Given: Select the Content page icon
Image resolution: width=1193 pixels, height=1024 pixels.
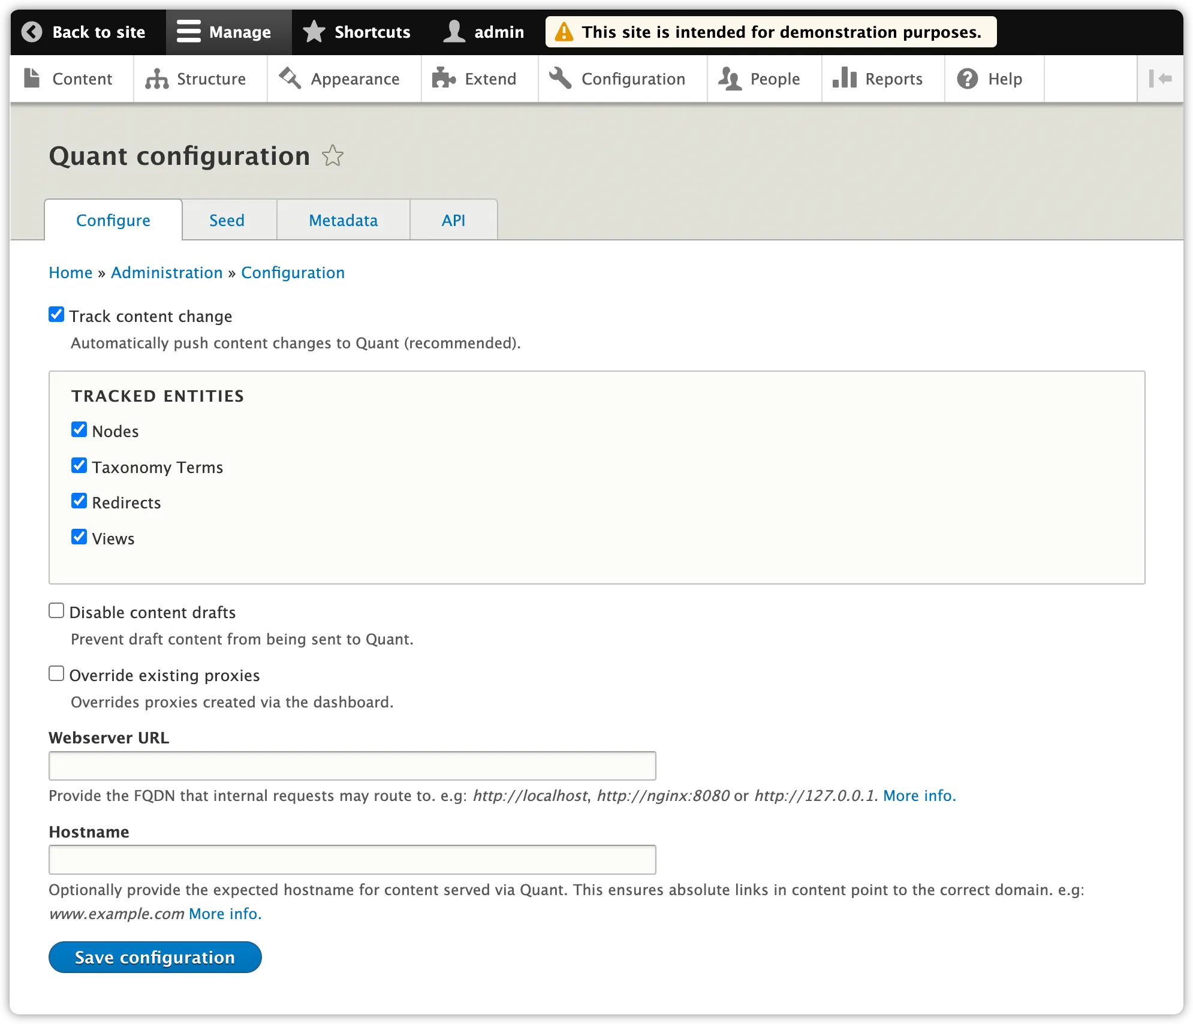Looking at the screenshot, I should pos(31,78).
